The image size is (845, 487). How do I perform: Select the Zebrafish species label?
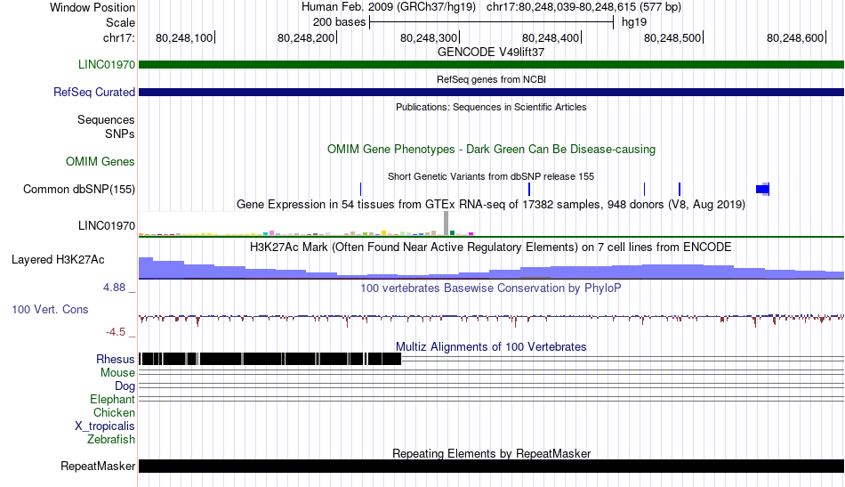coord(111,440)
